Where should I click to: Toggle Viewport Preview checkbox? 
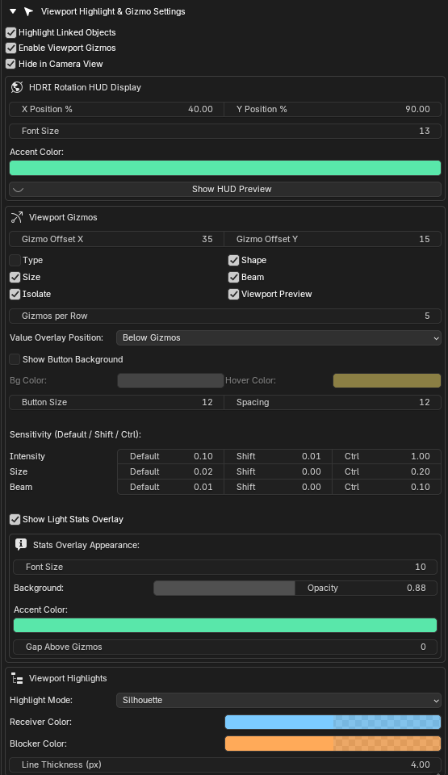coord(234,294)
